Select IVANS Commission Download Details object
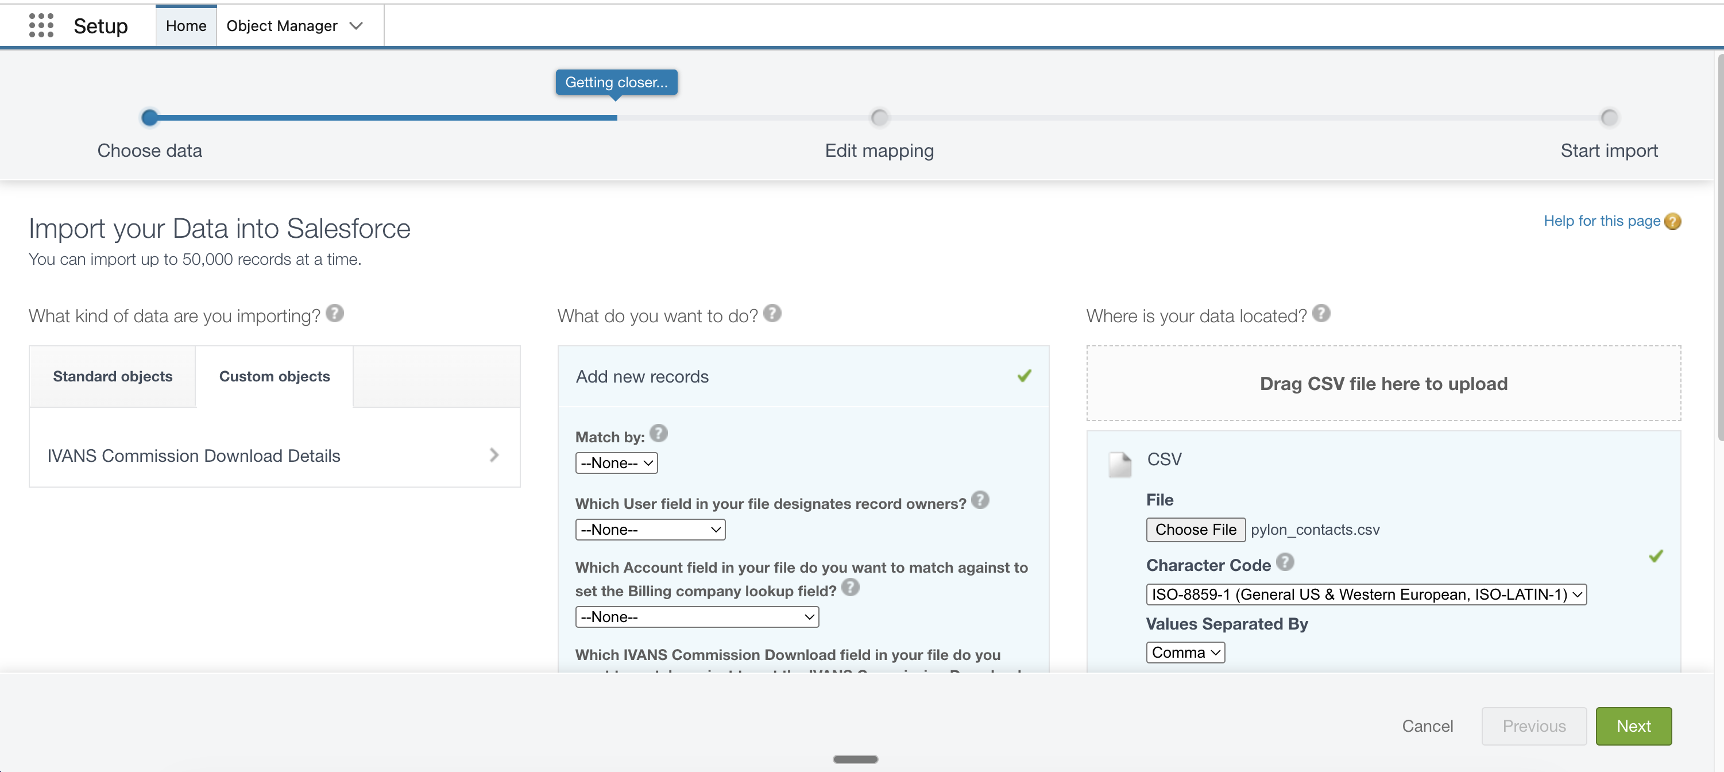This screenshot has width=1724, height=772. 275,456
